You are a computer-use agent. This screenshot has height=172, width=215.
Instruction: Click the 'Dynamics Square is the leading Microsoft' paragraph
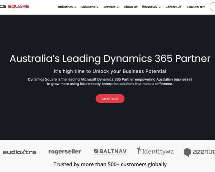[110, 81]
